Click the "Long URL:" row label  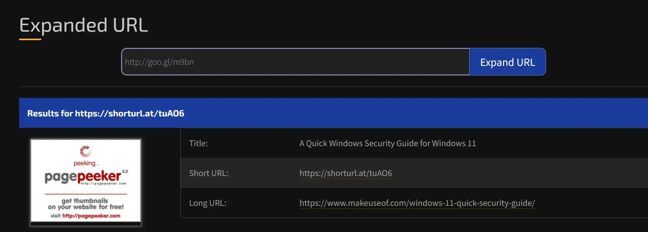pos(208,203)
